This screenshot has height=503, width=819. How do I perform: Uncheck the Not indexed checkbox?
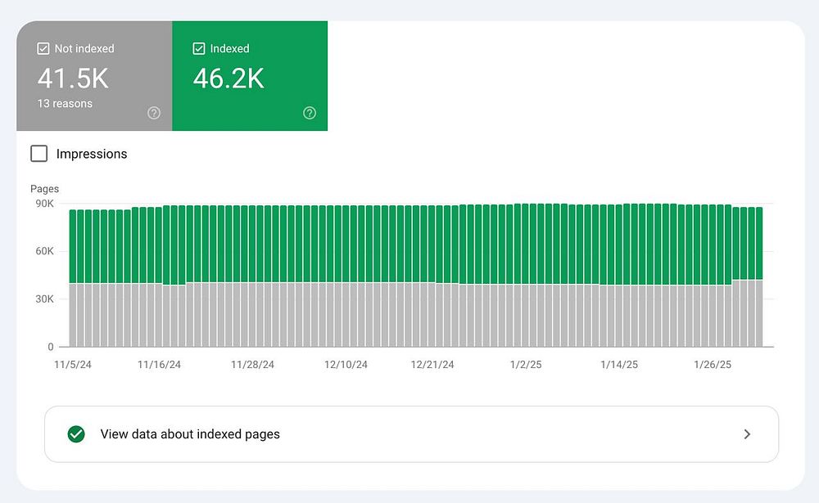[43, 49]
